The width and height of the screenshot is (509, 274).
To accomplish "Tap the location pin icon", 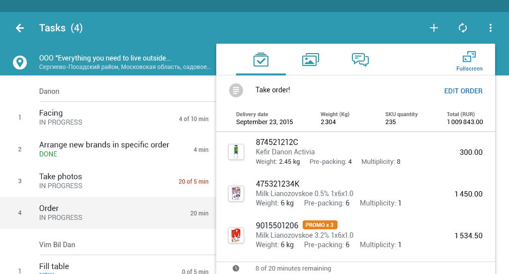I will (x=20, y=62).
